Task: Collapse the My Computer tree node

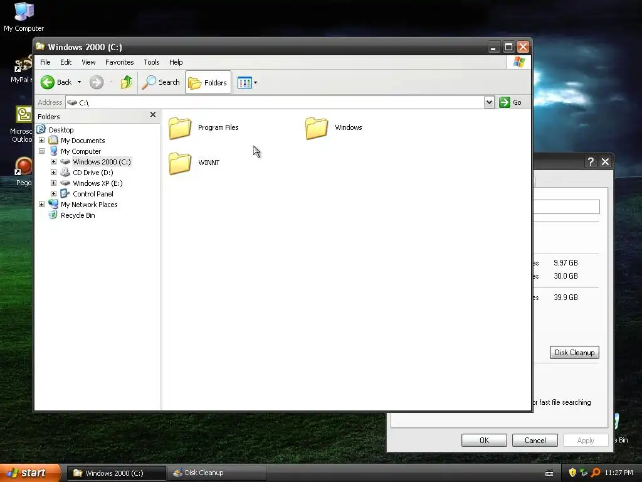Action: tap(42, 151)
